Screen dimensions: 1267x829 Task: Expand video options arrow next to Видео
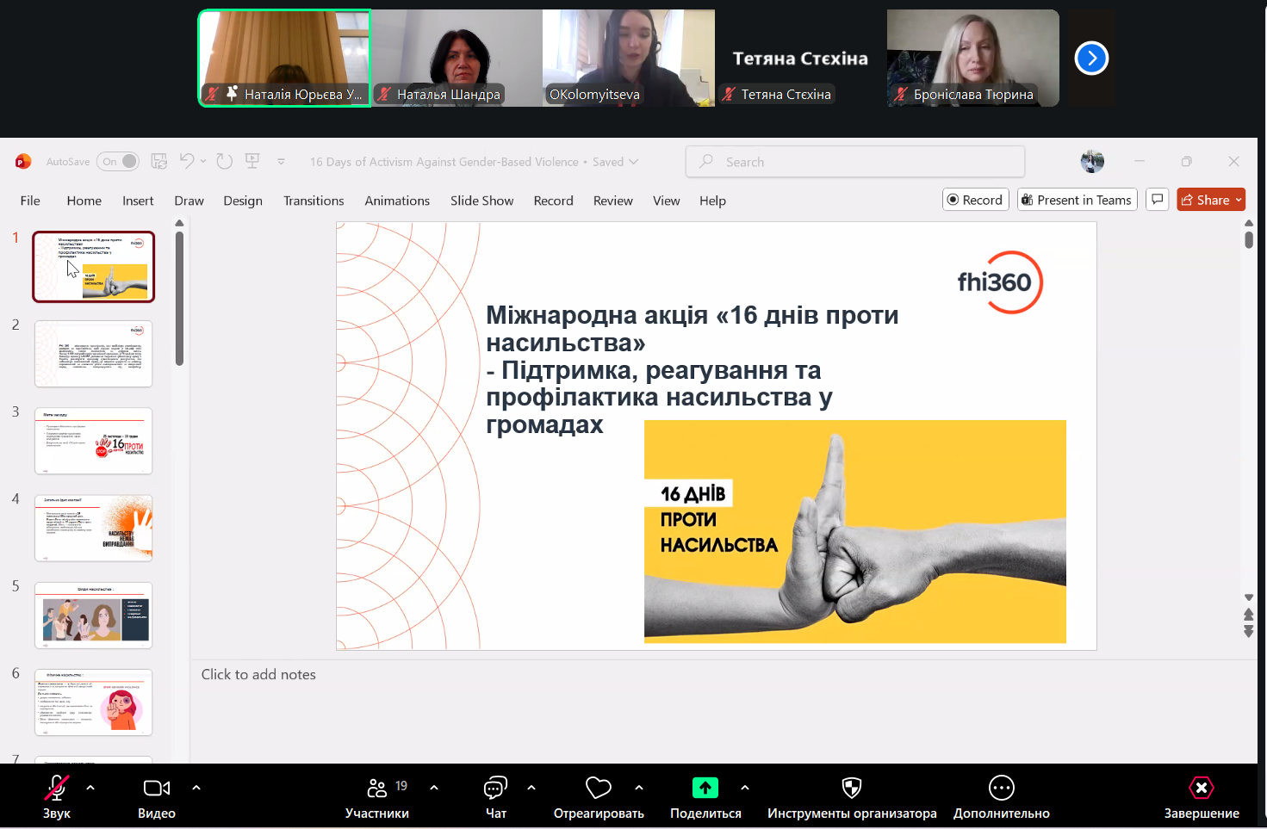[196, 788]
